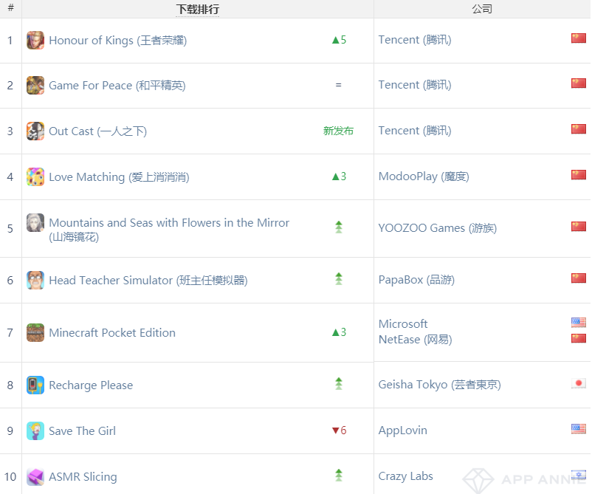Click the Minecraft Pocket Edition icon
The height and width of the screenshot is (494, 592).
[35, 333]
